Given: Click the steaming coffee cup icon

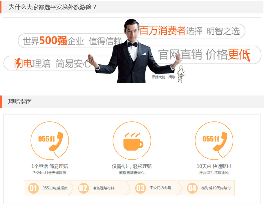Looking at the screenshot, I should click(x=132, y=141).
